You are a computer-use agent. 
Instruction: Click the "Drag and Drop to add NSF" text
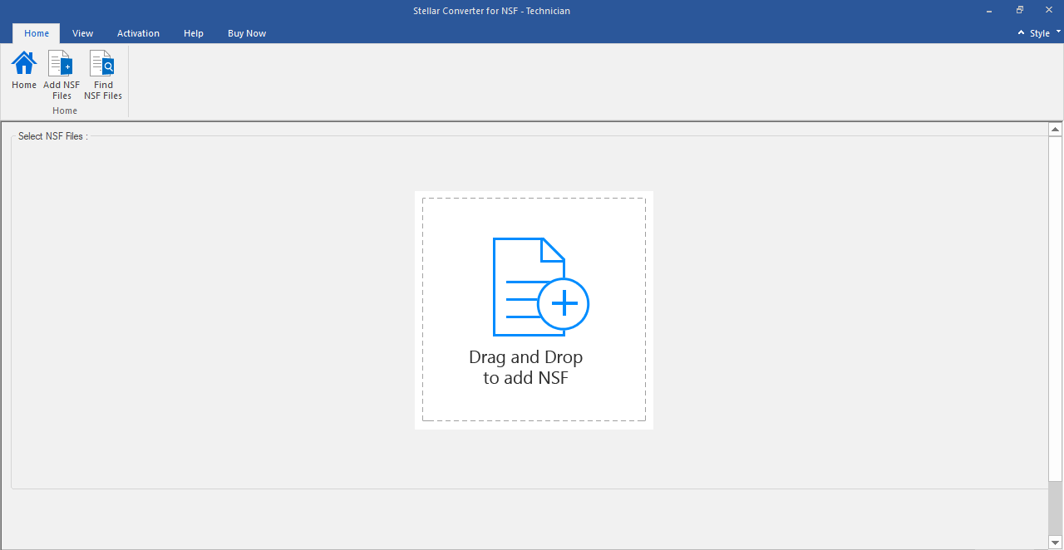tap(525, 367)
